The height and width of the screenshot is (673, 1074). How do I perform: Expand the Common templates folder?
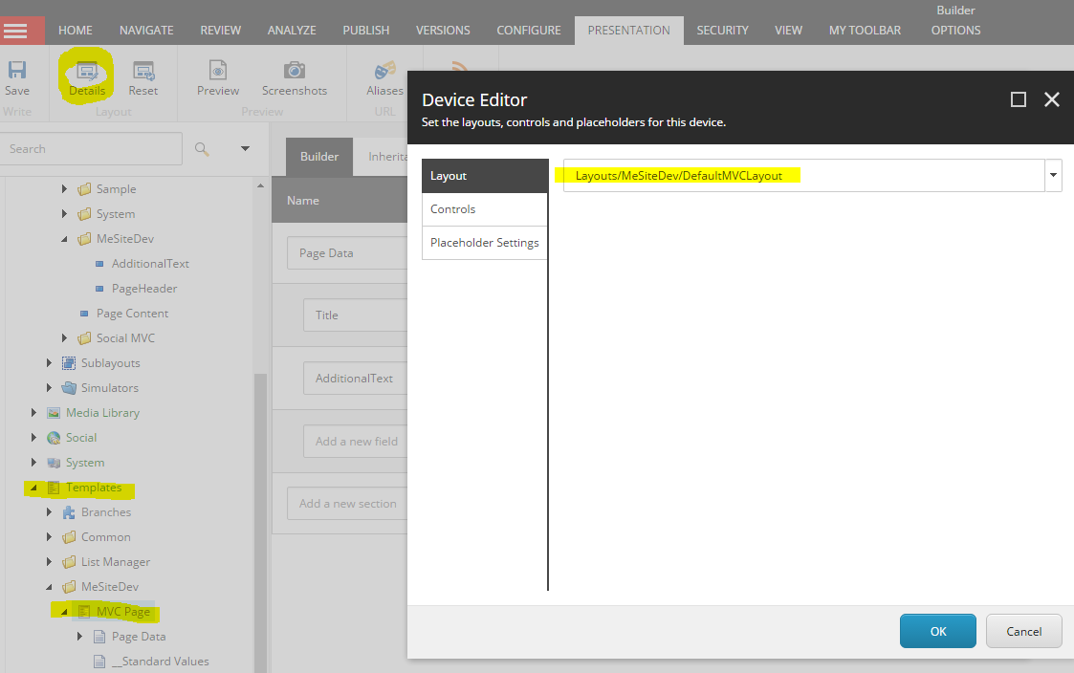point(49,536)
